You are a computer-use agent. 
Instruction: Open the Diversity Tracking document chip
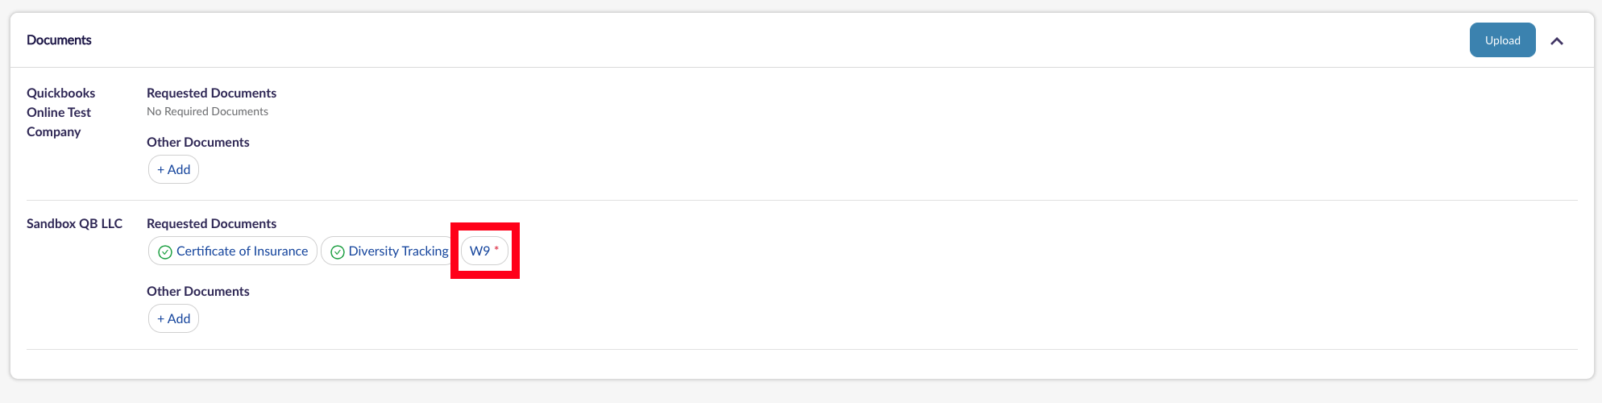tap(398, 251)
